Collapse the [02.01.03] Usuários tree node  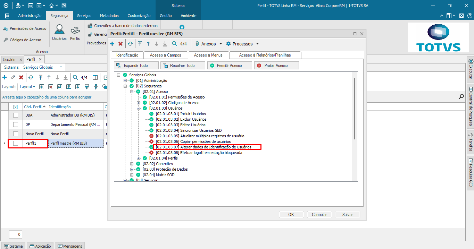click(x=139, y=108)
